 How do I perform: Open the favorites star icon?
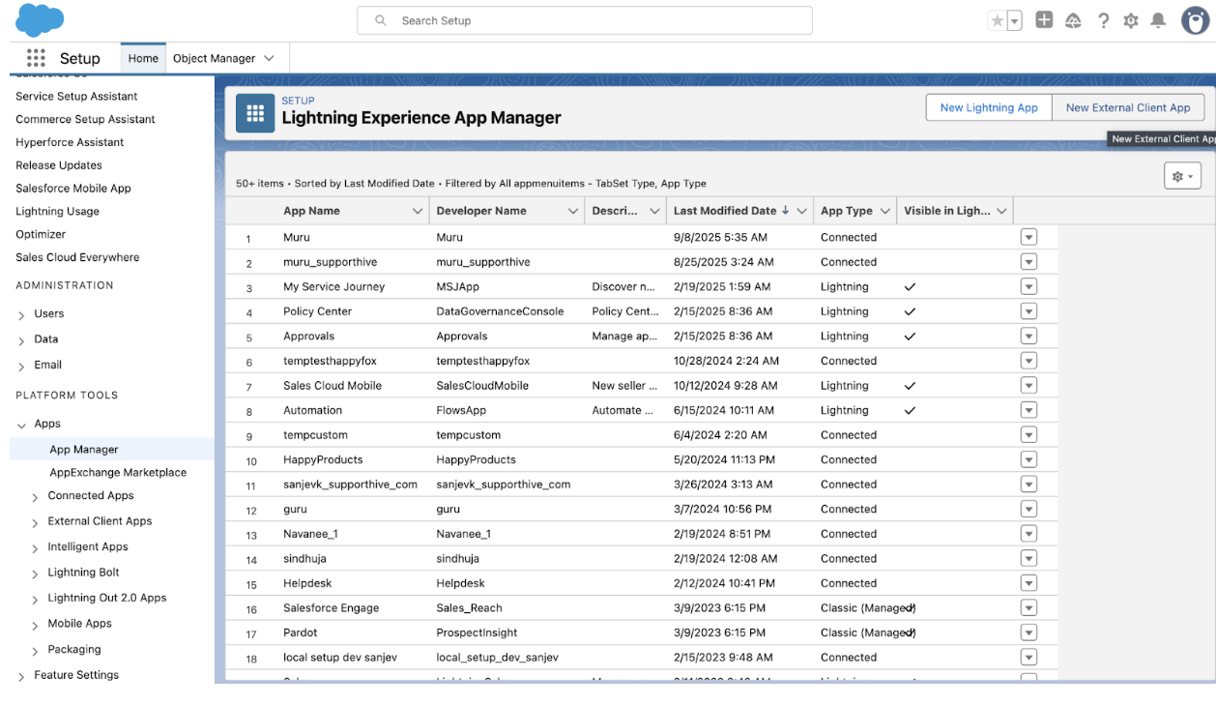click(998, 20)
